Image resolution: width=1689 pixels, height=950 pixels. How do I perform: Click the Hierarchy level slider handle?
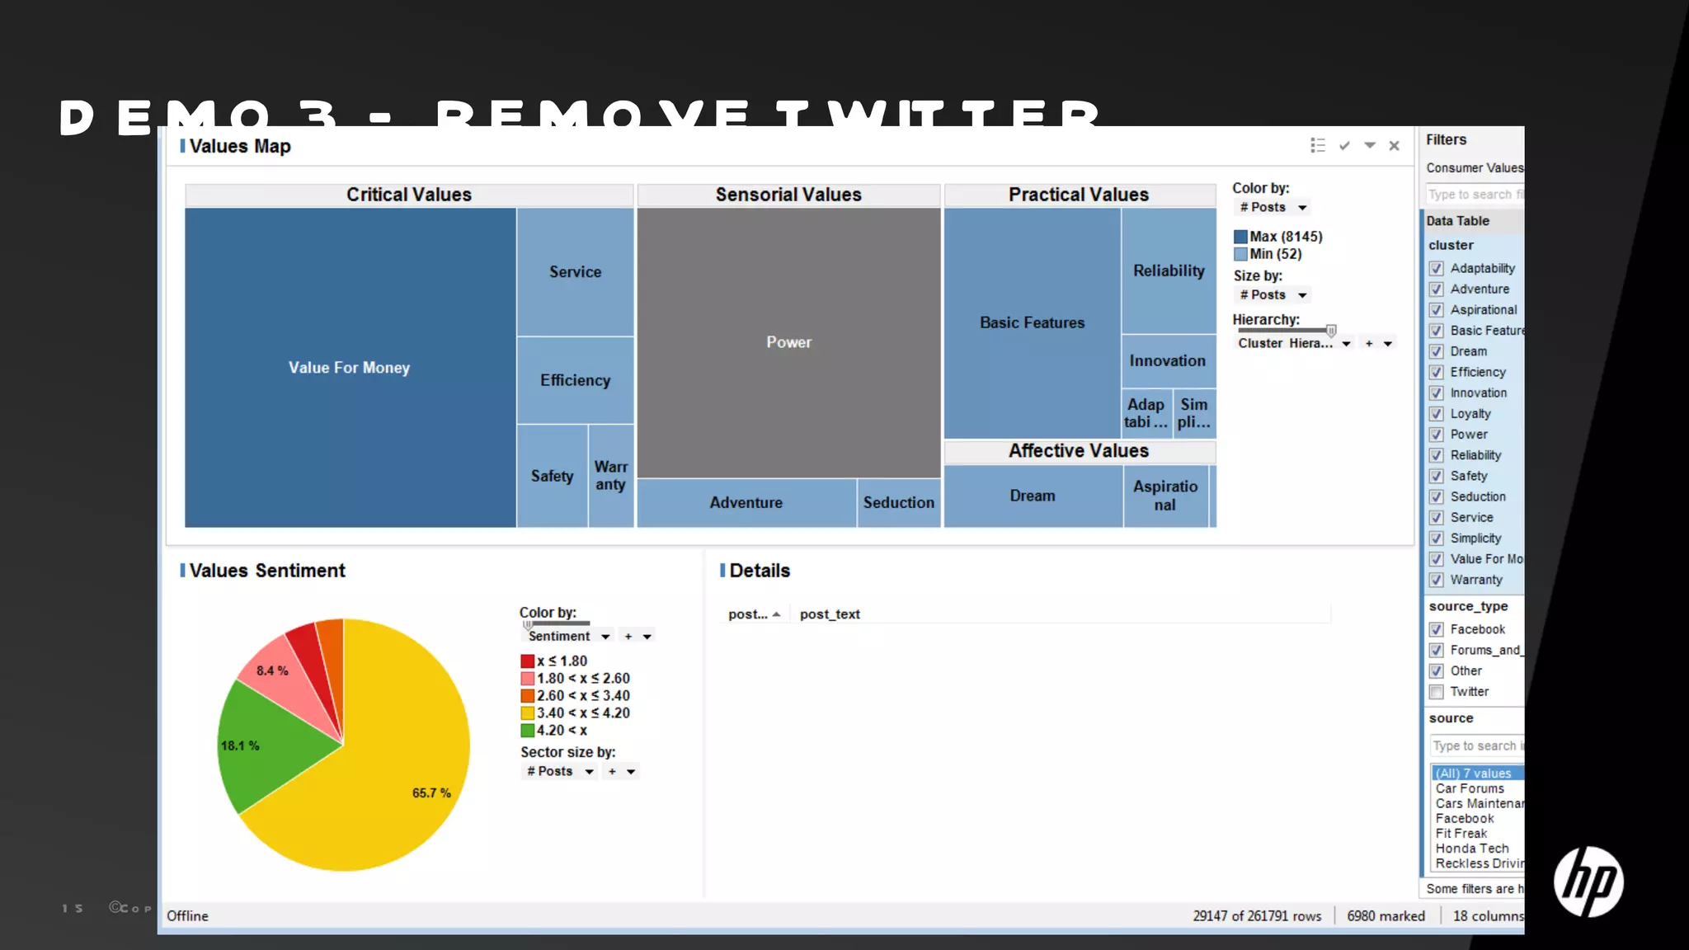coord(1331,330)
